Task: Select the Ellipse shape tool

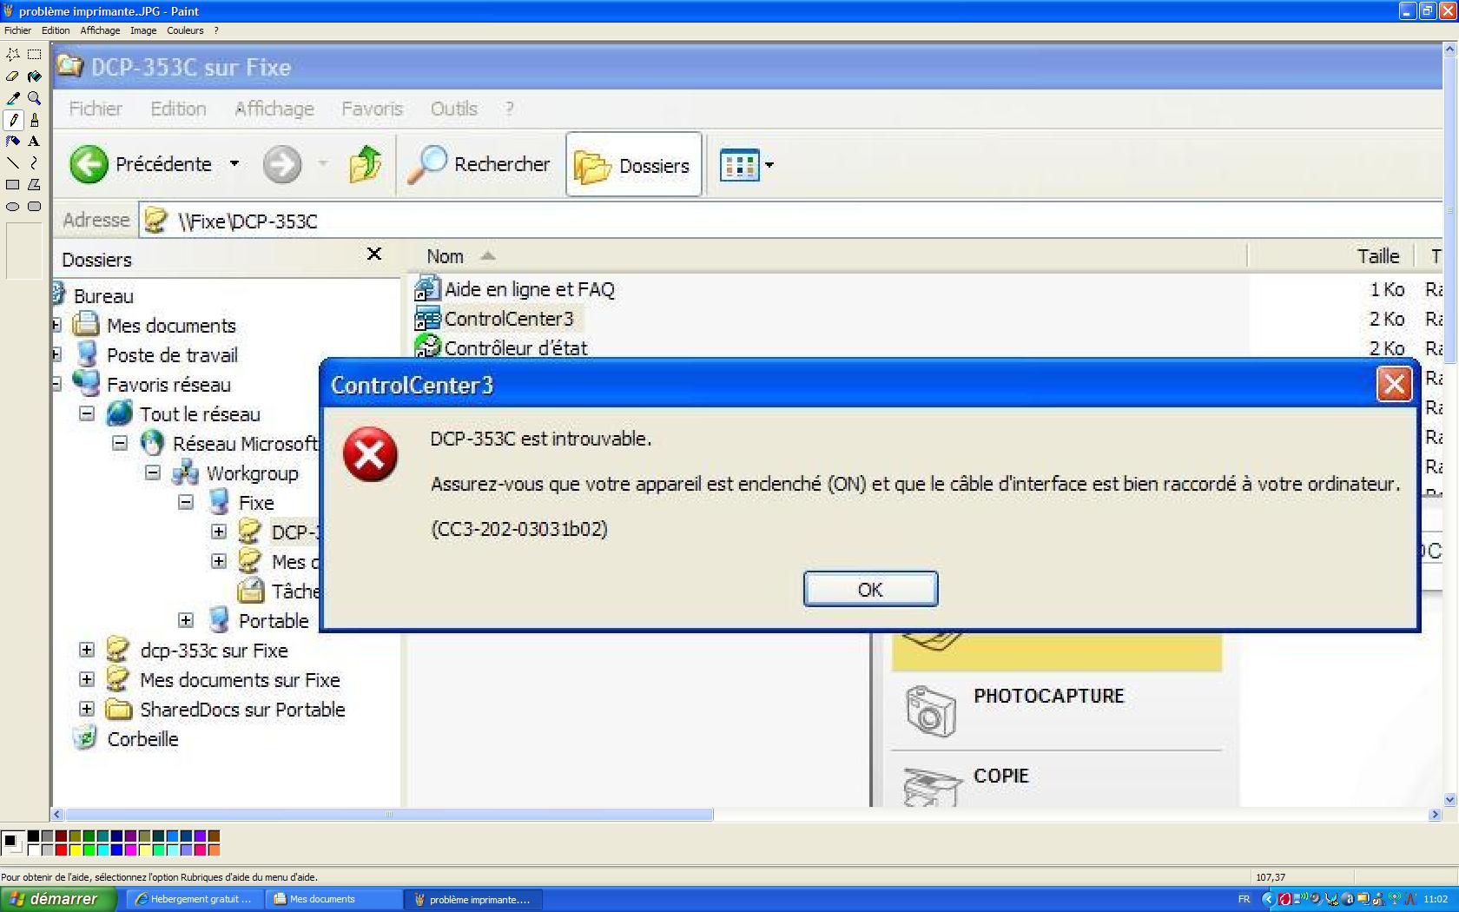Action: click(13, 207)
